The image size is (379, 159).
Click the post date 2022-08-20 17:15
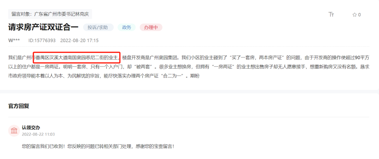(79, 41)
